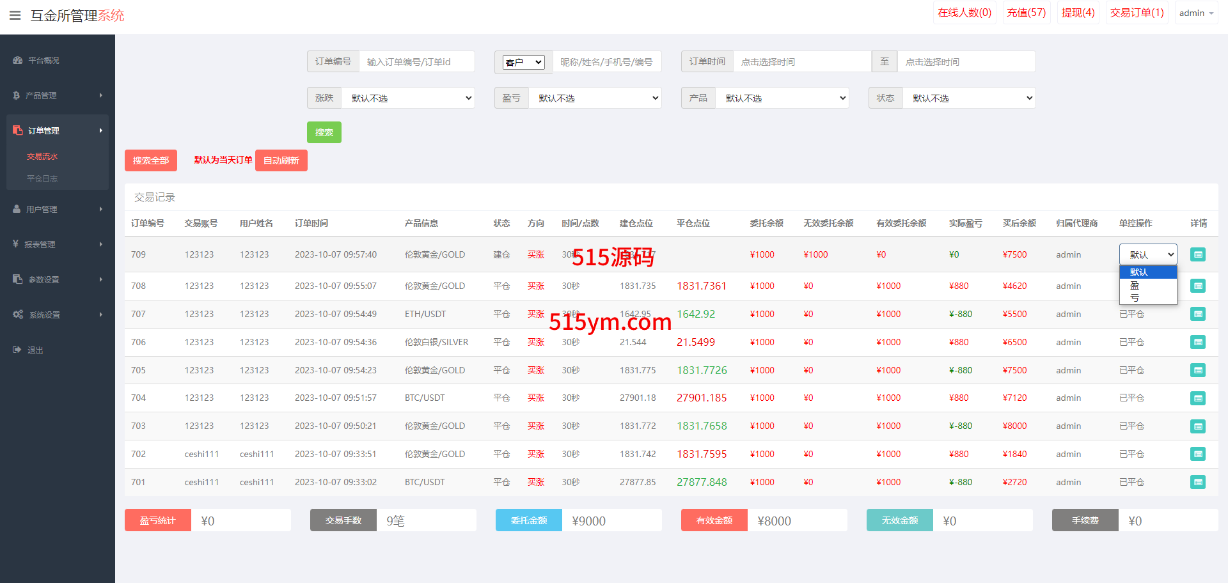This screenshot has height=583, width=1228.
Task: Click the hamburger menu icon
Action: [15, 15]
